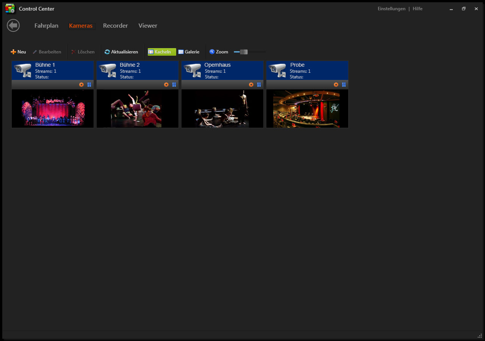Switch to the Recorder tab
The width and height of the screenshot is (485, 341).
pos(115,26)
